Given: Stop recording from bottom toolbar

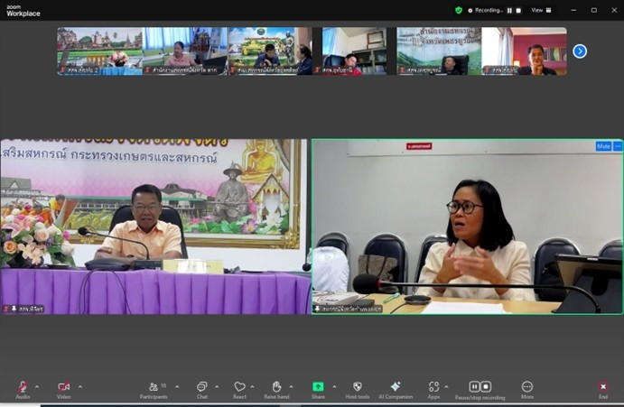Looking at the screenshot, I should click(x=486, y=387).
